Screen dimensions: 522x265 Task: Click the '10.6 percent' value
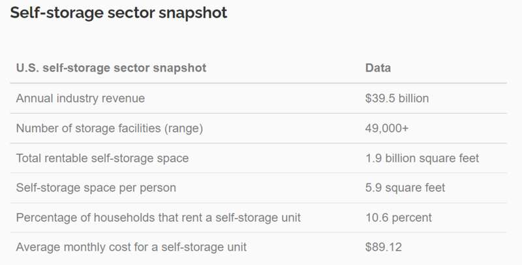tap(399, 218)
